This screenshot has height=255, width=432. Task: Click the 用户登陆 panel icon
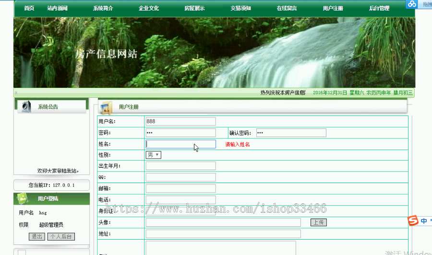coord(22,198)
